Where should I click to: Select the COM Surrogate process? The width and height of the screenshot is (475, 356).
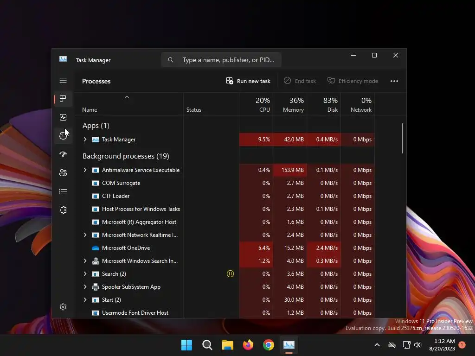point(225,183)
